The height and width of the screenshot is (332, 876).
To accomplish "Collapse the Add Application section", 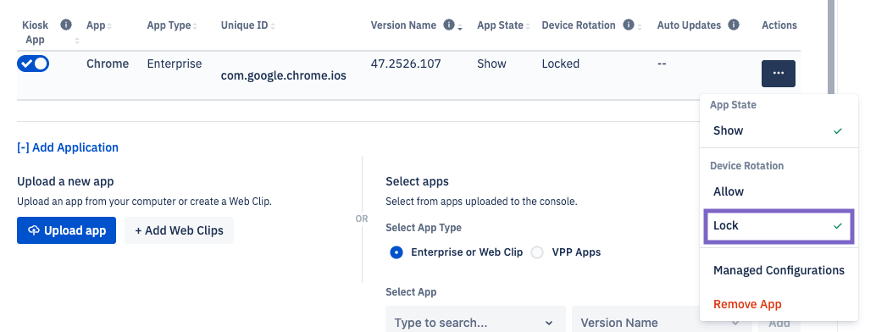I will [68, 147].
